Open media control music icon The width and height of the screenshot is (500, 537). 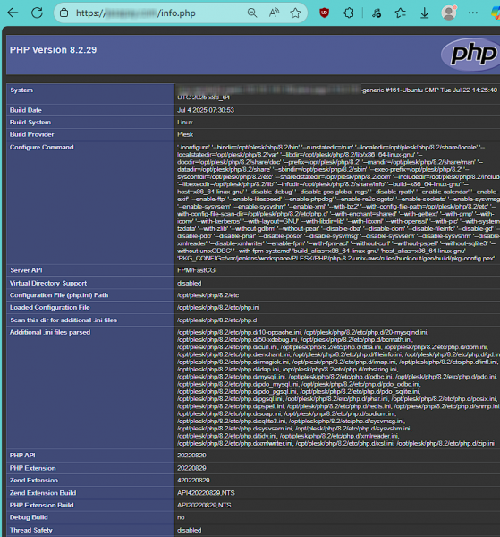[x=377, y=13]
